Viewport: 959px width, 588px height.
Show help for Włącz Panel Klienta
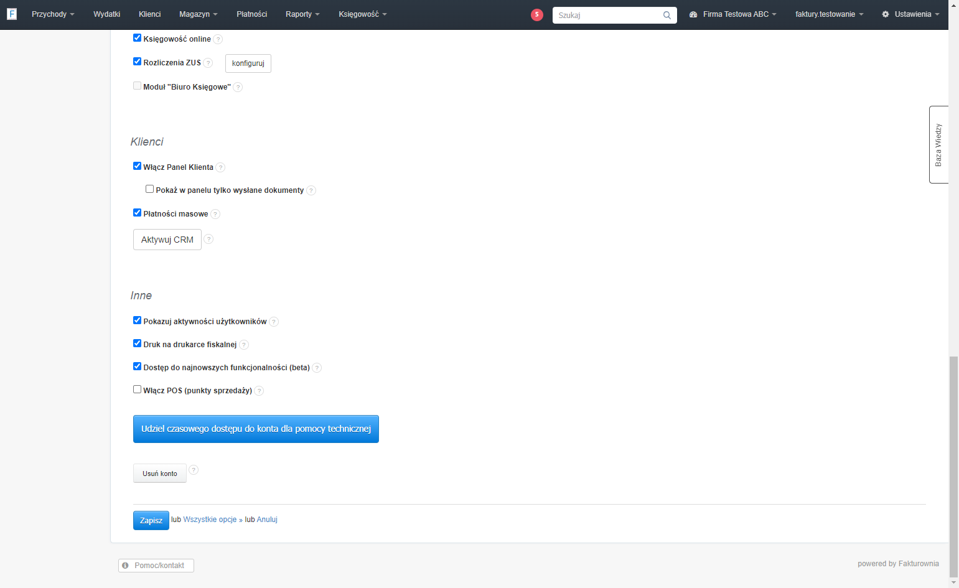[220, 167]
